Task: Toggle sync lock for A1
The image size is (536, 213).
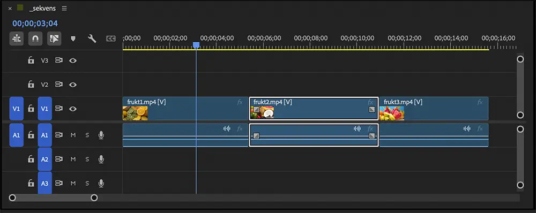Action: 59,135
